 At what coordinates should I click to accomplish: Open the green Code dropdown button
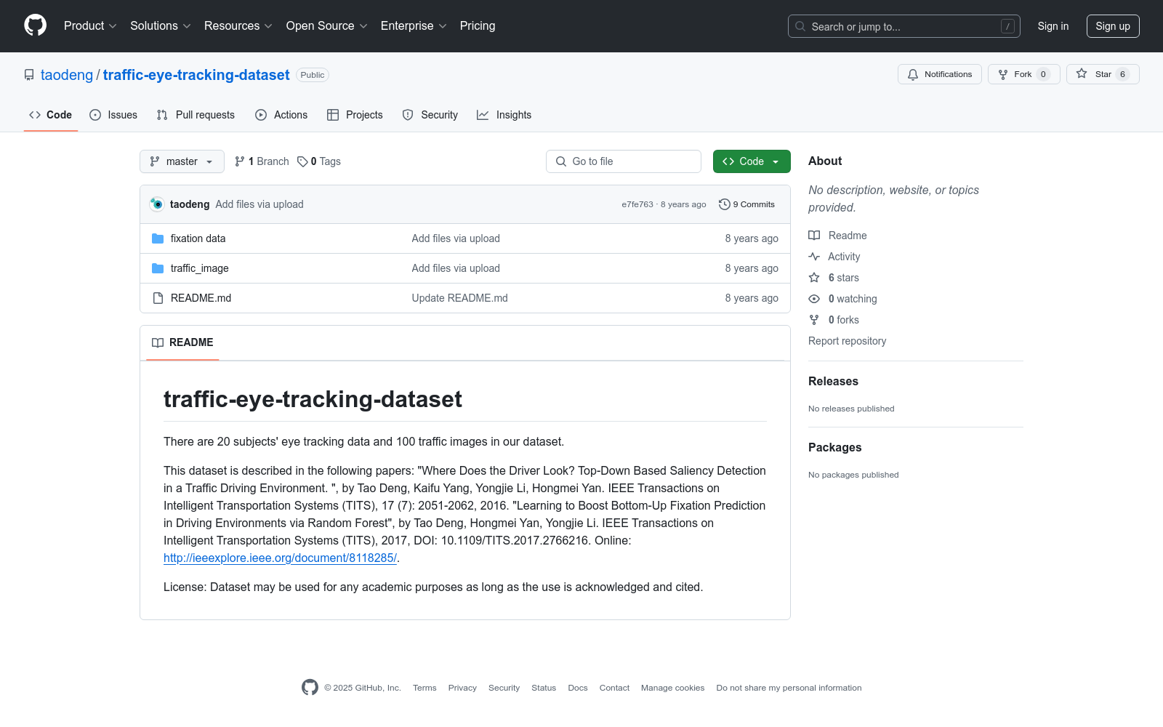pos(752,161)
